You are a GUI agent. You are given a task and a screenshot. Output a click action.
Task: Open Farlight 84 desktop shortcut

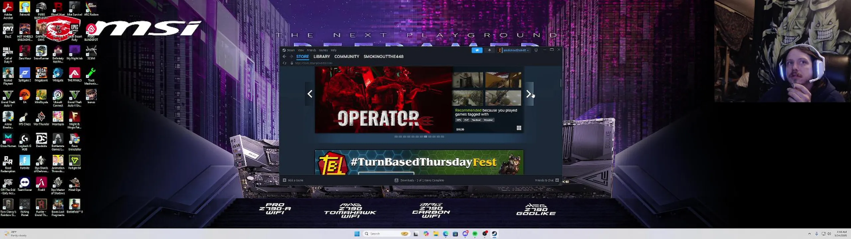click(74, 163)
